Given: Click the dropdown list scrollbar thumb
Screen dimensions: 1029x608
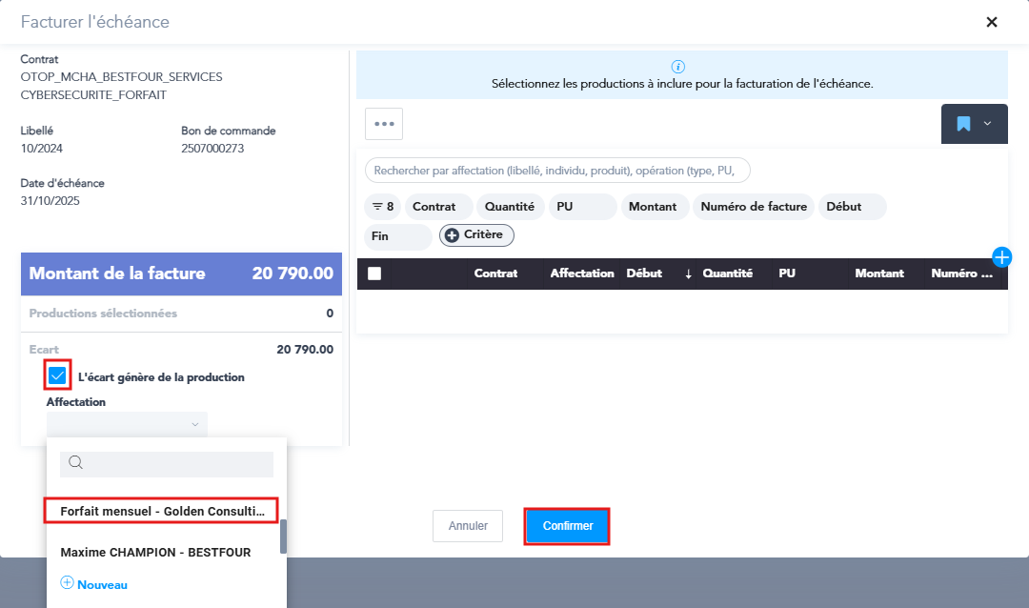Looking at the screenshot, I should pos(283,537).
